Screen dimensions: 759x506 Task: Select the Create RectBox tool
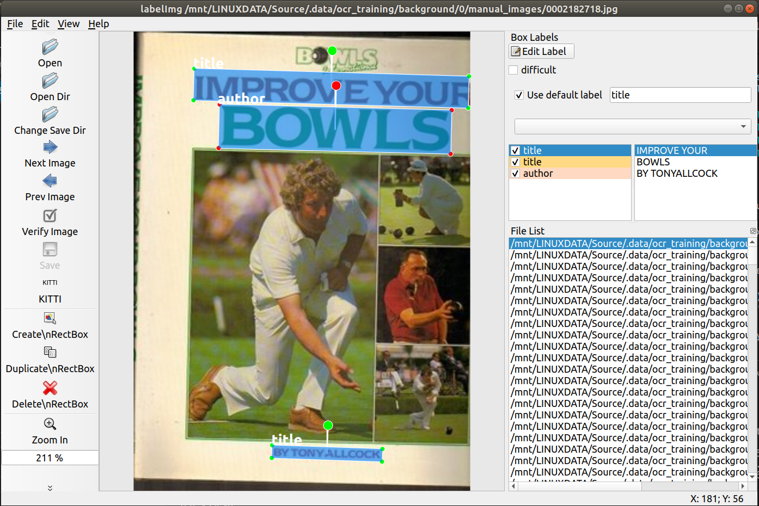(x=50, y=318)
